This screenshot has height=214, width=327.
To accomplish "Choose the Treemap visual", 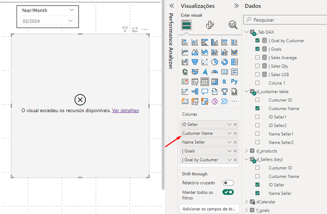I will coord(234,62).
